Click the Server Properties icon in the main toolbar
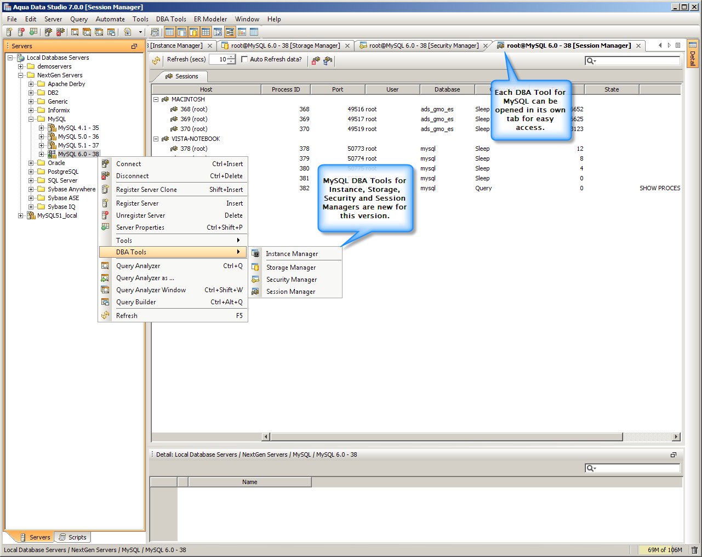This screenshot has height=557, width=702. pyautogui.click(x=33, y=32)
